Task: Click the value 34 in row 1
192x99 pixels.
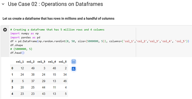Action: point(65,75)
